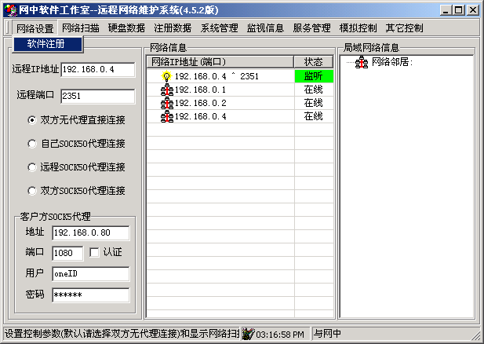Click the green 监听 status cell
Viewport: 484px width, 344px height.
313,77
